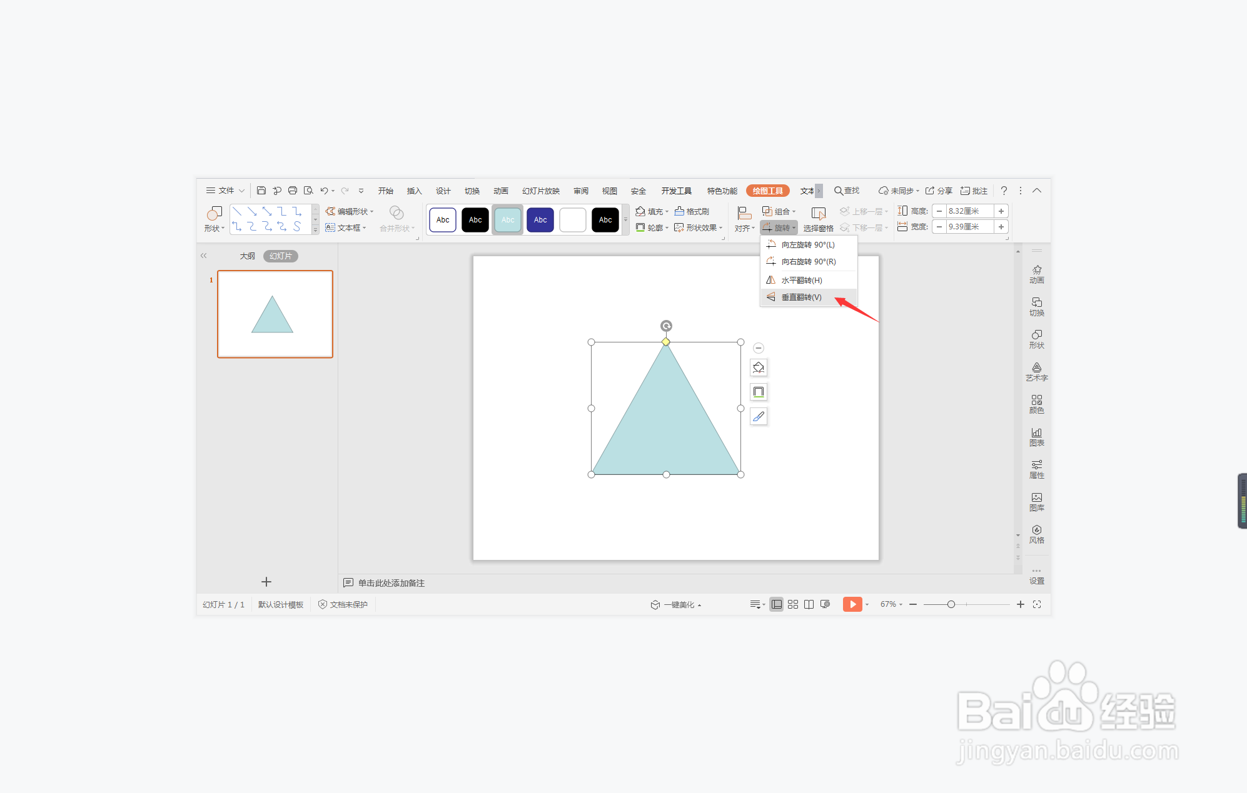
Task: Open the 绘图工具 ribbon tab
Action: (768, 191)
